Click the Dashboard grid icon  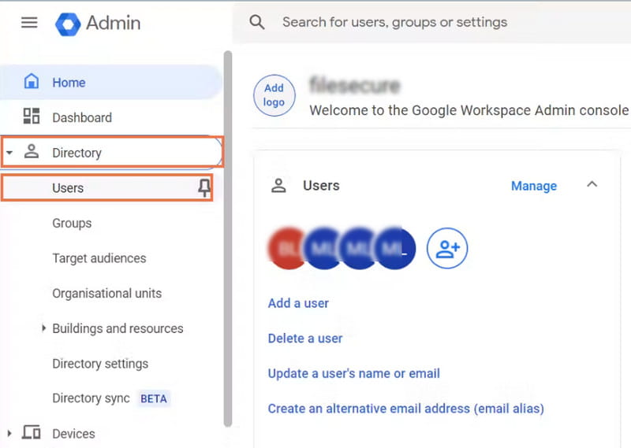[x=32, y=116]
